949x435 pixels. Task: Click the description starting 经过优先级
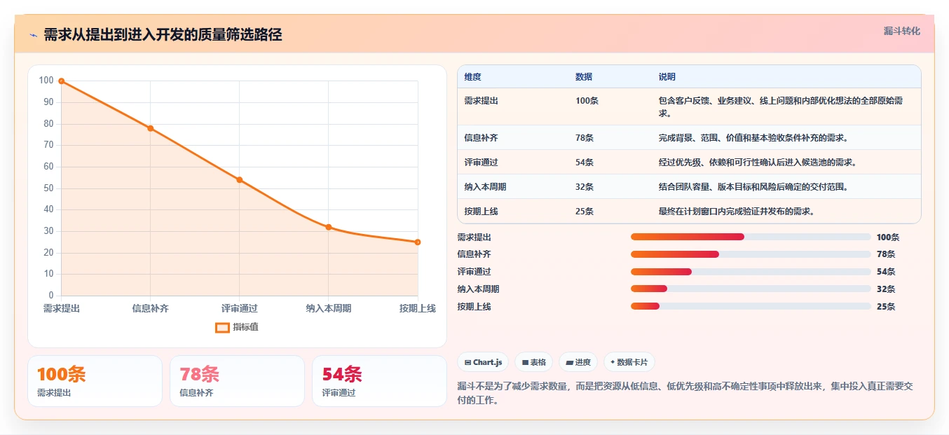coord(758,163)
